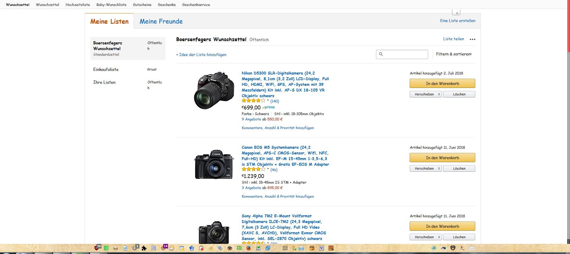Open the Sony Alpha 7M2 title link

click(284, 227)
